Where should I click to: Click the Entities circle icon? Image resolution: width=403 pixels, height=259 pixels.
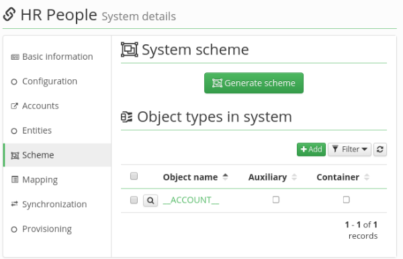pyautogui.click(x=14, y=131)
